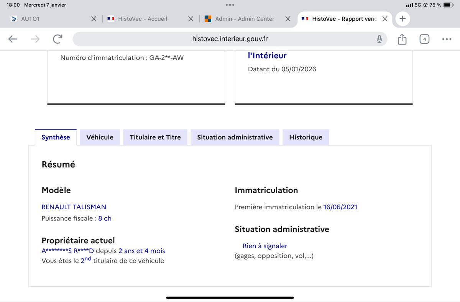460x302 pixels.
Task: Close the HistoVec - Accueil tab
Action: coord(191,19)
